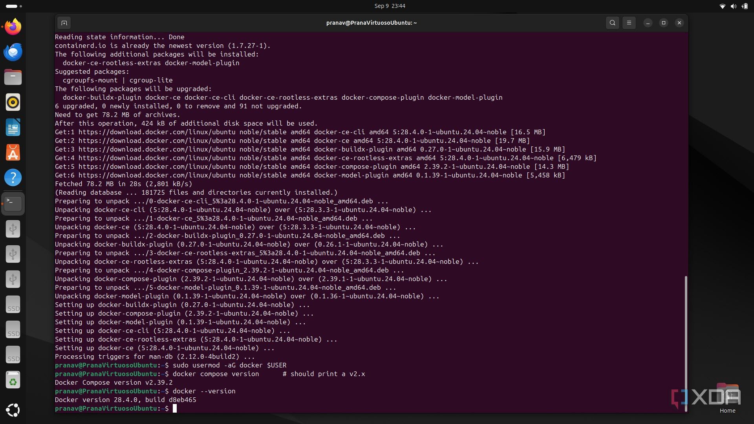
Task: Open Rhythmbox music player
Action: [x=13, y=102]
